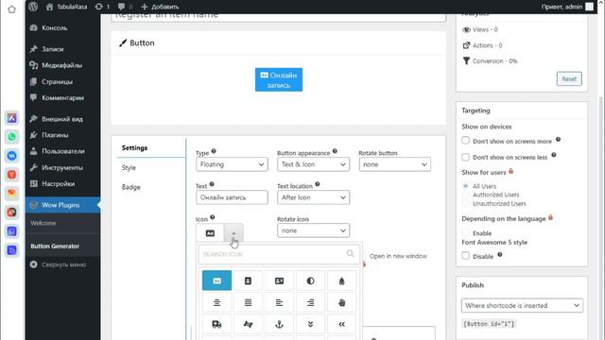The height and width of the screenshot is (340, 605).
Task: Open the Type dropdown showing Floating
Action: point(232,164)
